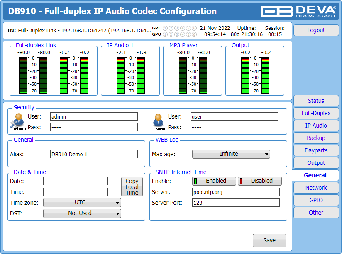Screen dimensions: 342x254
Task: Click the standard user name field
Action: pyautogui.click(x=234, y=116)
